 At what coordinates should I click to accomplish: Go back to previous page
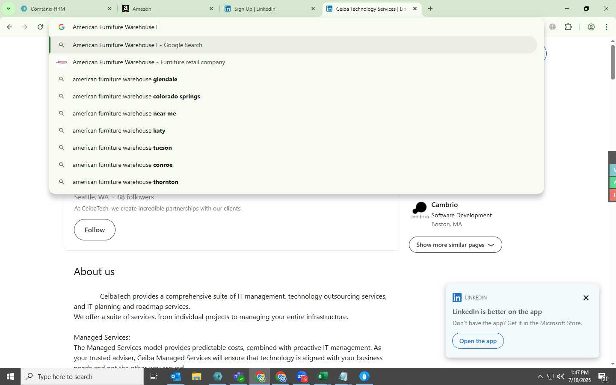pos(9,27)
